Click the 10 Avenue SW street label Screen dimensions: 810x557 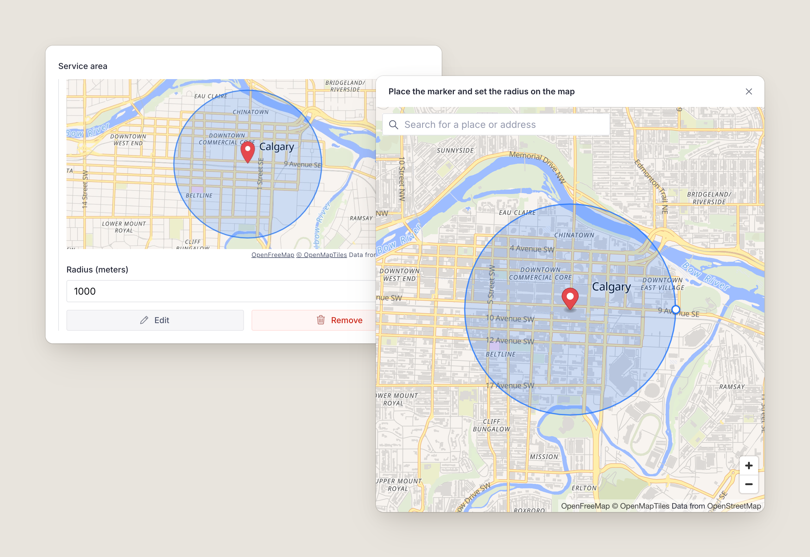tap(510, 318)
